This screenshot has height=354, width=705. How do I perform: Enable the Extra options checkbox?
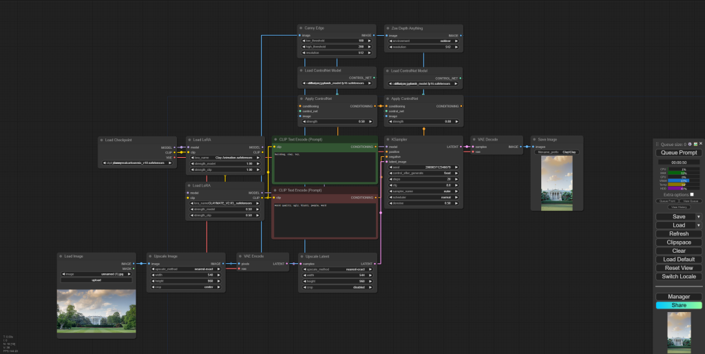click(x=692, y=194)
